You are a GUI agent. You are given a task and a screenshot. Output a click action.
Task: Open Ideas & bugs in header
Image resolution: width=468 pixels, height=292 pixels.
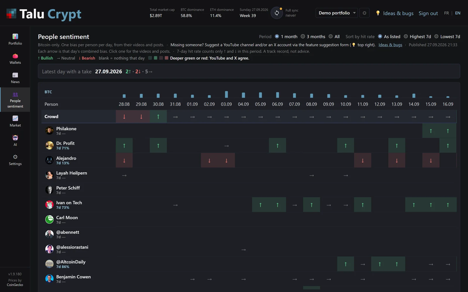pyautogui.click(x=398, y=13)
